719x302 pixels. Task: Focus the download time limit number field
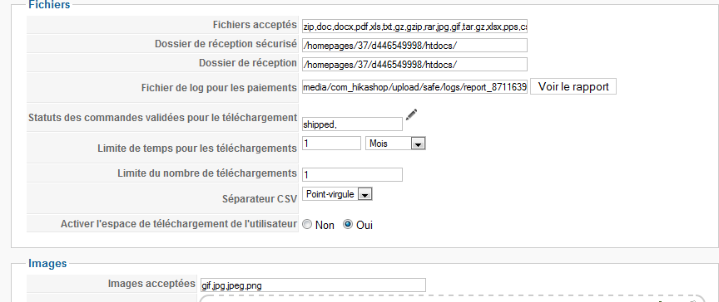331,143
